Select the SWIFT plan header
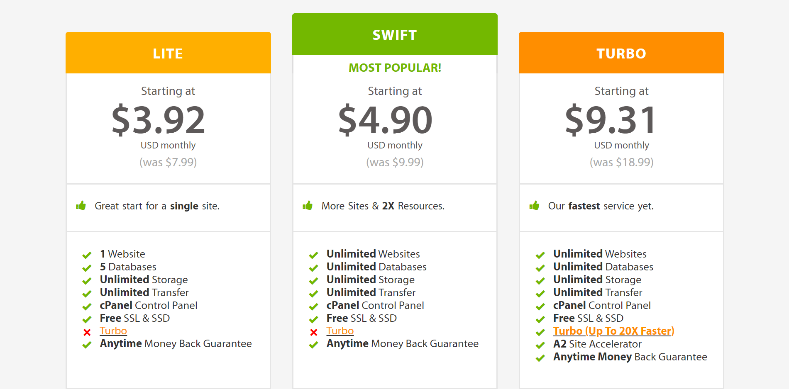The width and height of the screenshot is (789, 389). (394, 35)
